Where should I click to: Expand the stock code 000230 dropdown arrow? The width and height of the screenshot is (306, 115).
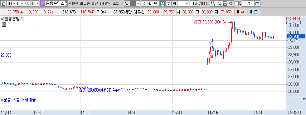point(22,3)
